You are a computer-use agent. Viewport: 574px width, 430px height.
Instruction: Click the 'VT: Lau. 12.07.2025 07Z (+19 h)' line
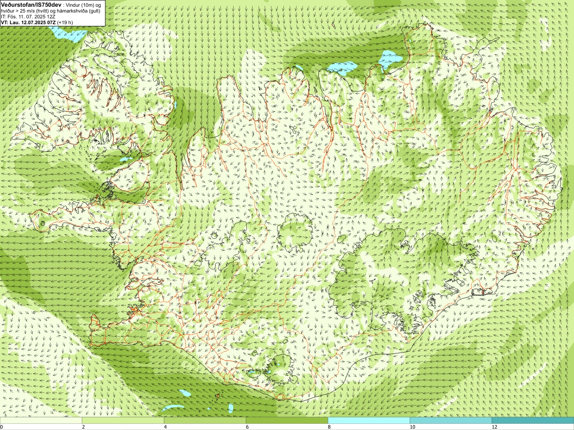[x=37, y=22]
